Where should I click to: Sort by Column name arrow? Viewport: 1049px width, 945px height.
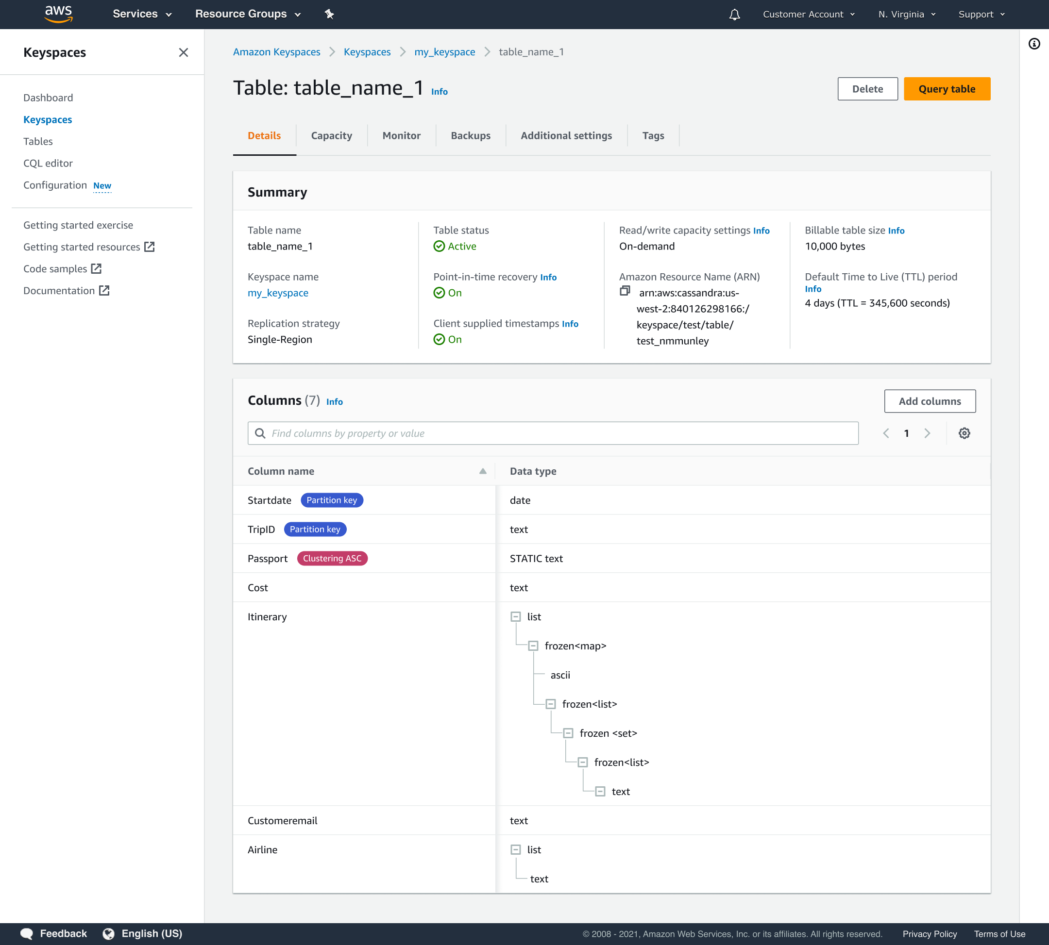point(483,471)
